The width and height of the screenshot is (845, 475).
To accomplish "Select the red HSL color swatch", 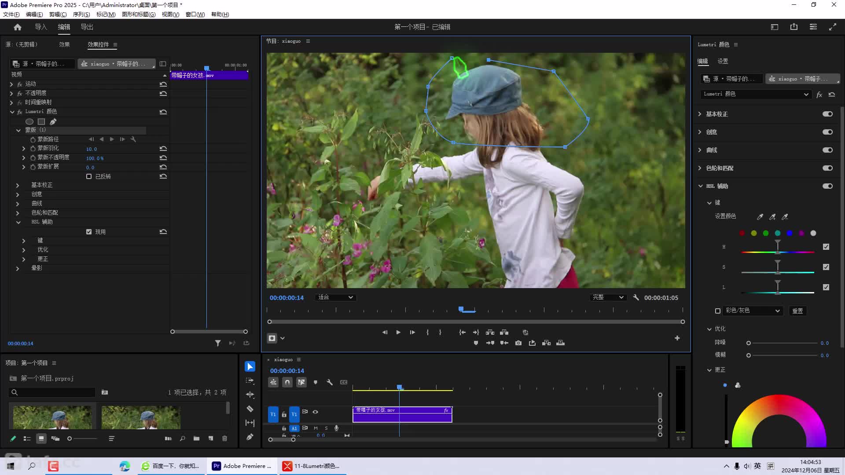I will point(742,233).
